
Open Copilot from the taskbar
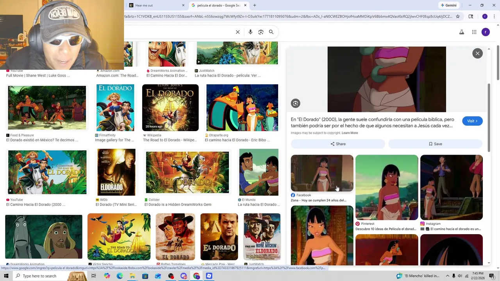tap(107, 276)
